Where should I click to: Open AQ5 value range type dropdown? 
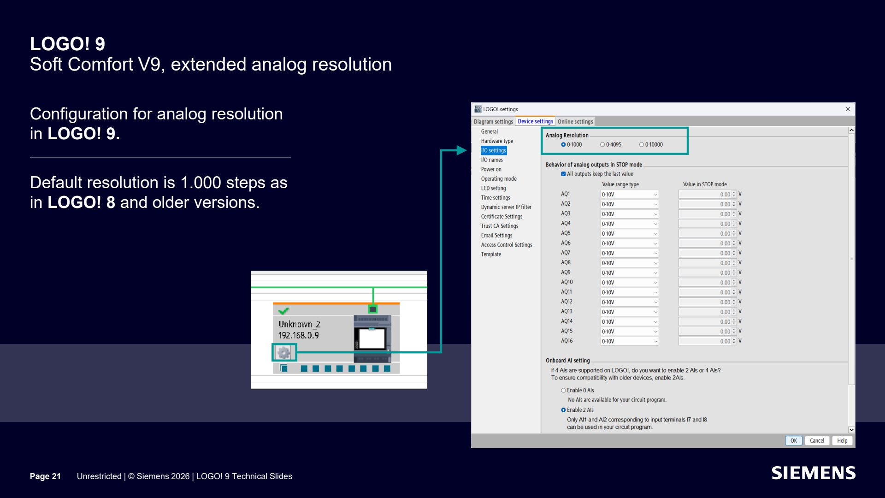coord(629,234)
